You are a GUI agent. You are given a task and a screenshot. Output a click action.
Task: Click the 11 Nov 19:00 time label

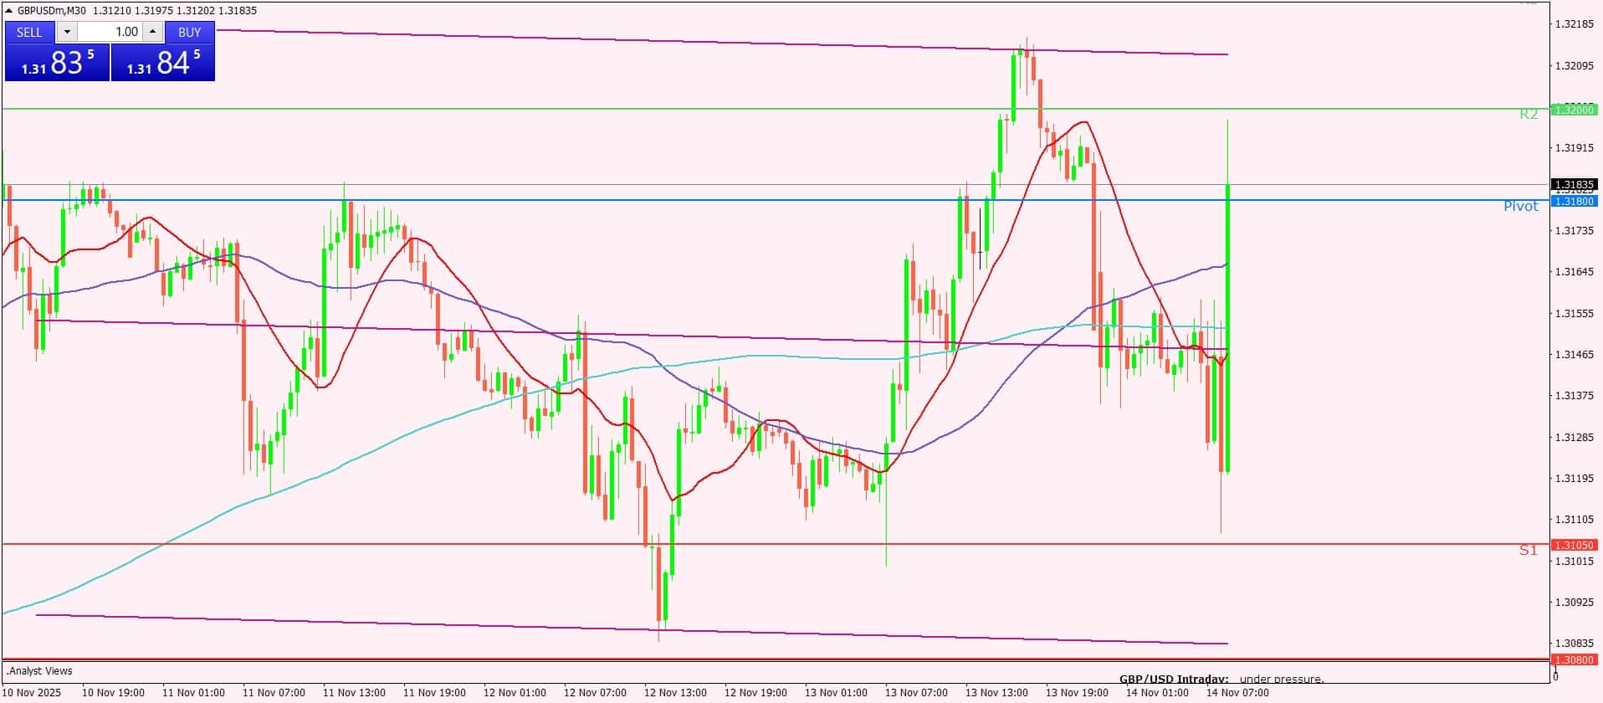click(434, 693)
